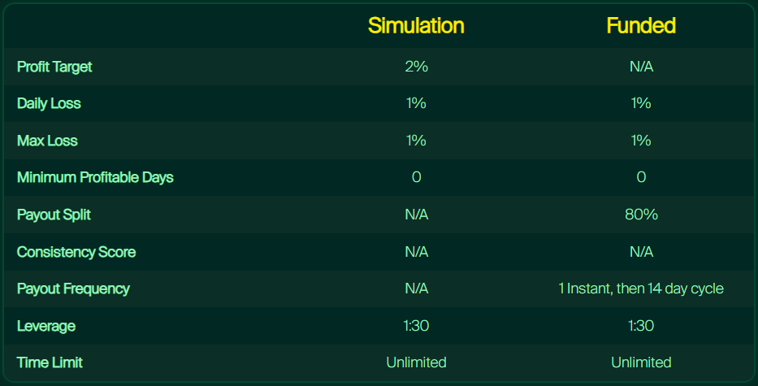Click the 80% Payout Split value
This screenshot has width=758, height=386.
[x=641, y=215]
